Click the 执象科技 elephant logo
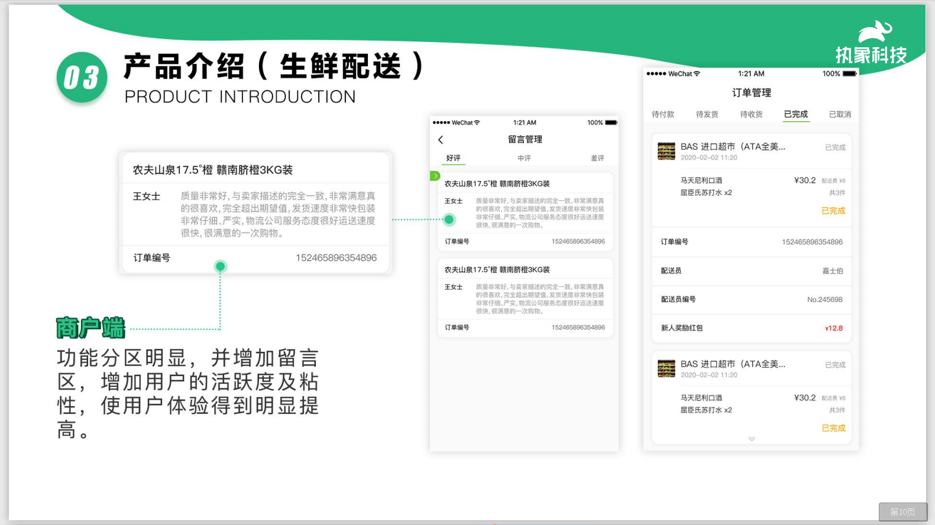Image resolution: width=935 pixels, height=525 pixels. pos(874,31)
